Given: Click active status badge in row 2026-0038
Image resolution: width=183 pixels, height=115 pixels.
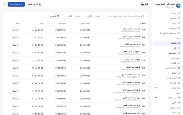Looking at the screenshot, I should pyautogui.click(x=16, y=83).
